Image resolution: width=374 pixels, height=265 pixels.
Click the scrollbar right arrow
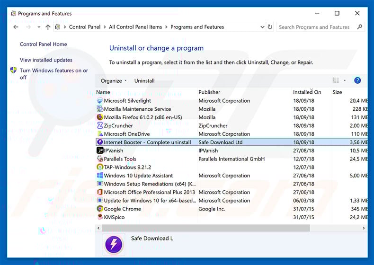point(364,228)
